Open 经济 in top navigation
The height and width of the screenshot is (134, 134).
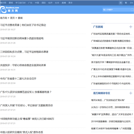[x=50, y=3]
